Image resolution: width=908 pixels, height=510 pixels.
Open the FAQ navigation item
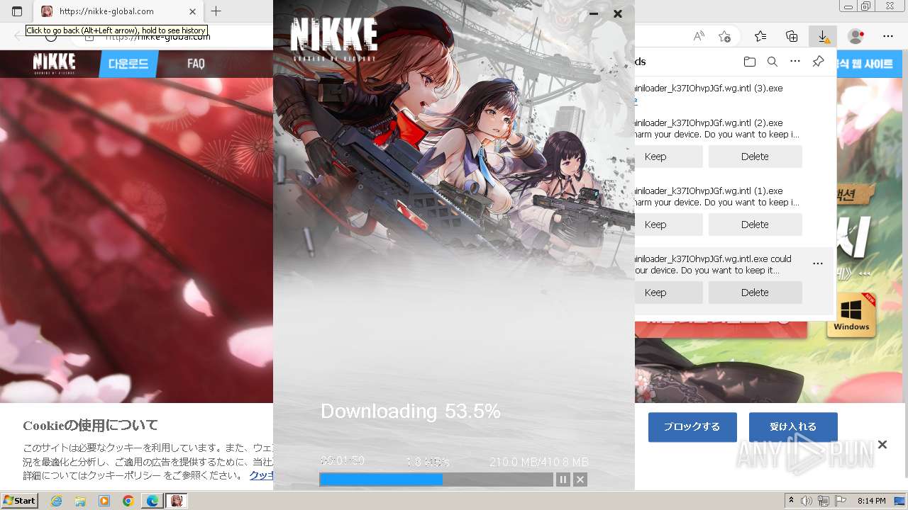196,64
